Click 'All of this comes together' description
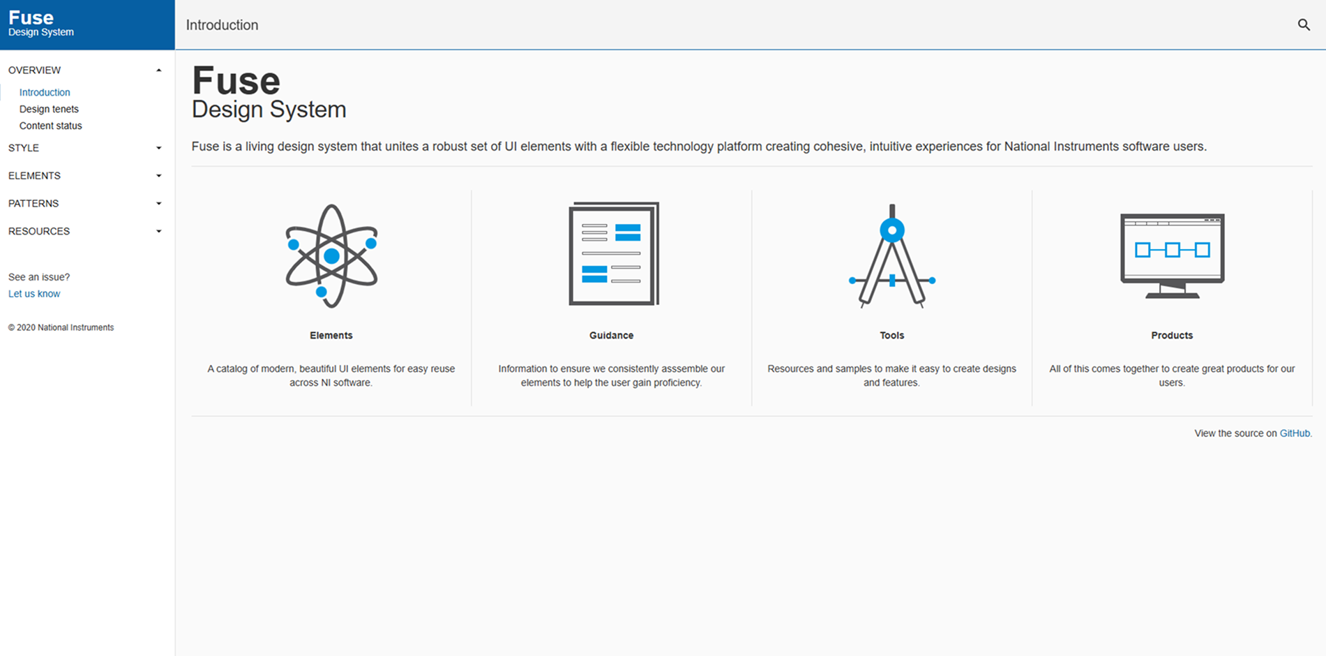The width and height of the screenshot is (1326, 656). [x=1172, y=375]
